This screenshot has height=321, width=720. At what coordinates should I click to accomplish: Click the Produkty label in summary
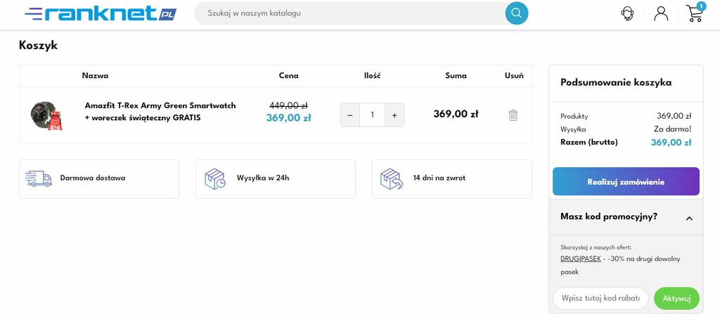pos(574,117)
